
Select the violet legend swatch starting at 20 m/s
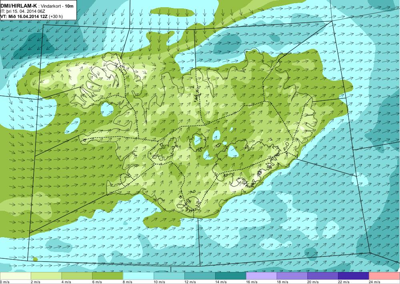click(323, 276)
